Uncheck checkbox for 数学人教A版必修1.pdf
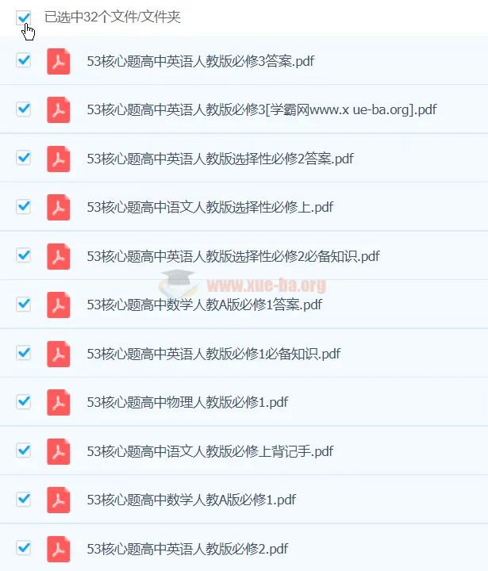This screenshot has width=488, height=571. pos(23,500)
